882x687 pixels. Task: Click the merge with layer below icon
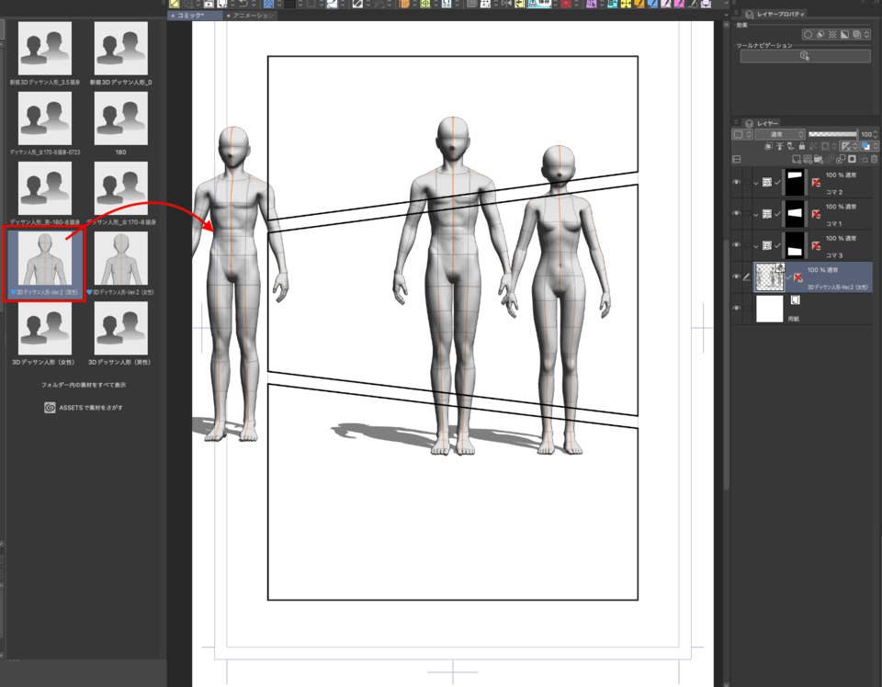(x=841, y=159)
